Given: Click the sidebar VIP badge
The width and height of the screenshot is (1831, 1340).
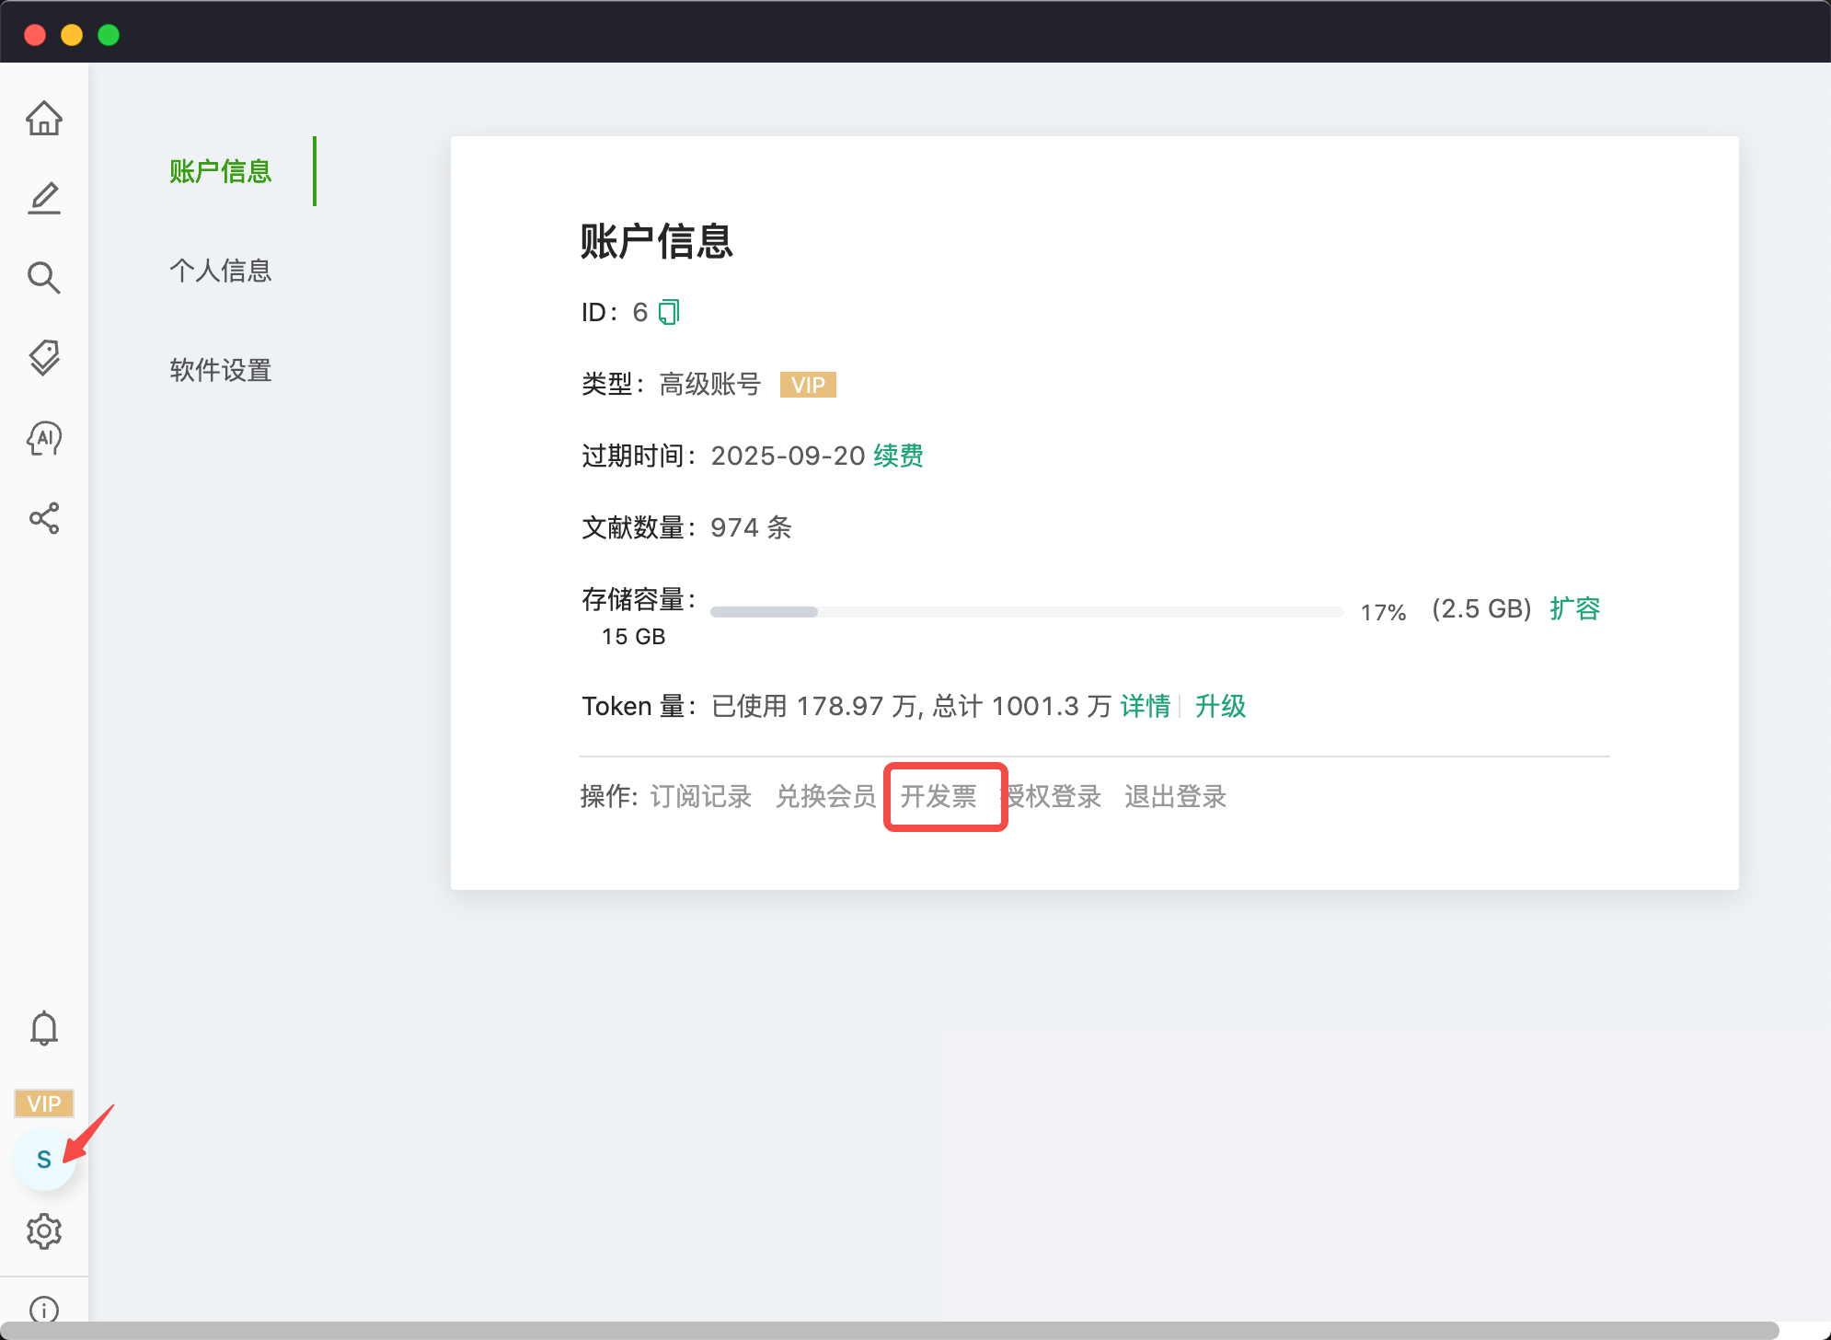Looking at the screenshot, I should 44,1103.
